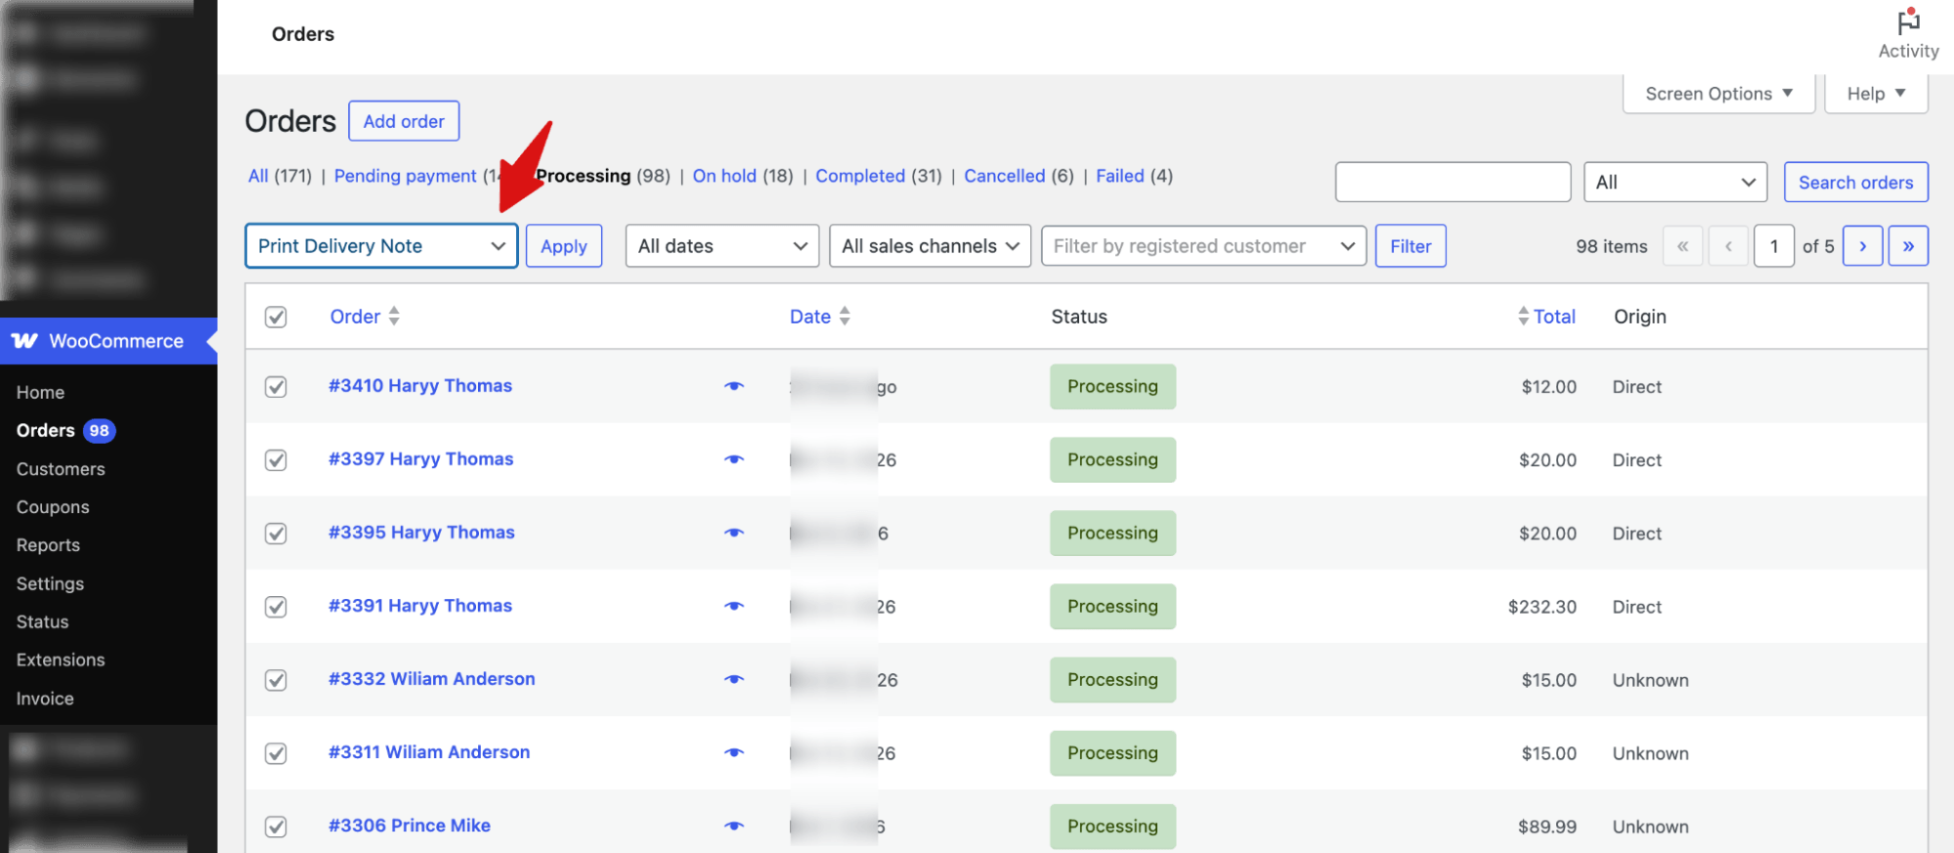This screenshot has height=853, width=1954.
Task: Click the WooCommerce logo in the sidebar
Action: [x=24, y=341]
